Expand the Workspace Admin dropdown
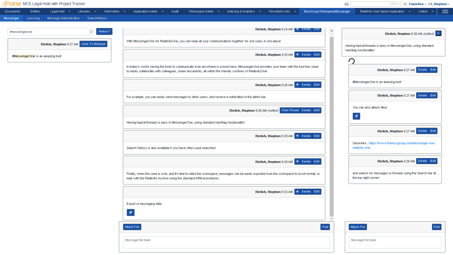 [x=203, y=11]
